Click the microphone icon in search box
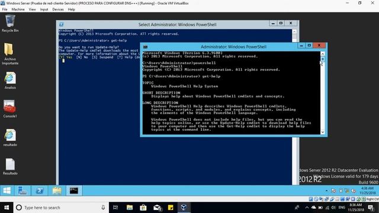Viewport: 379px width, 213px height. (103, 208)
